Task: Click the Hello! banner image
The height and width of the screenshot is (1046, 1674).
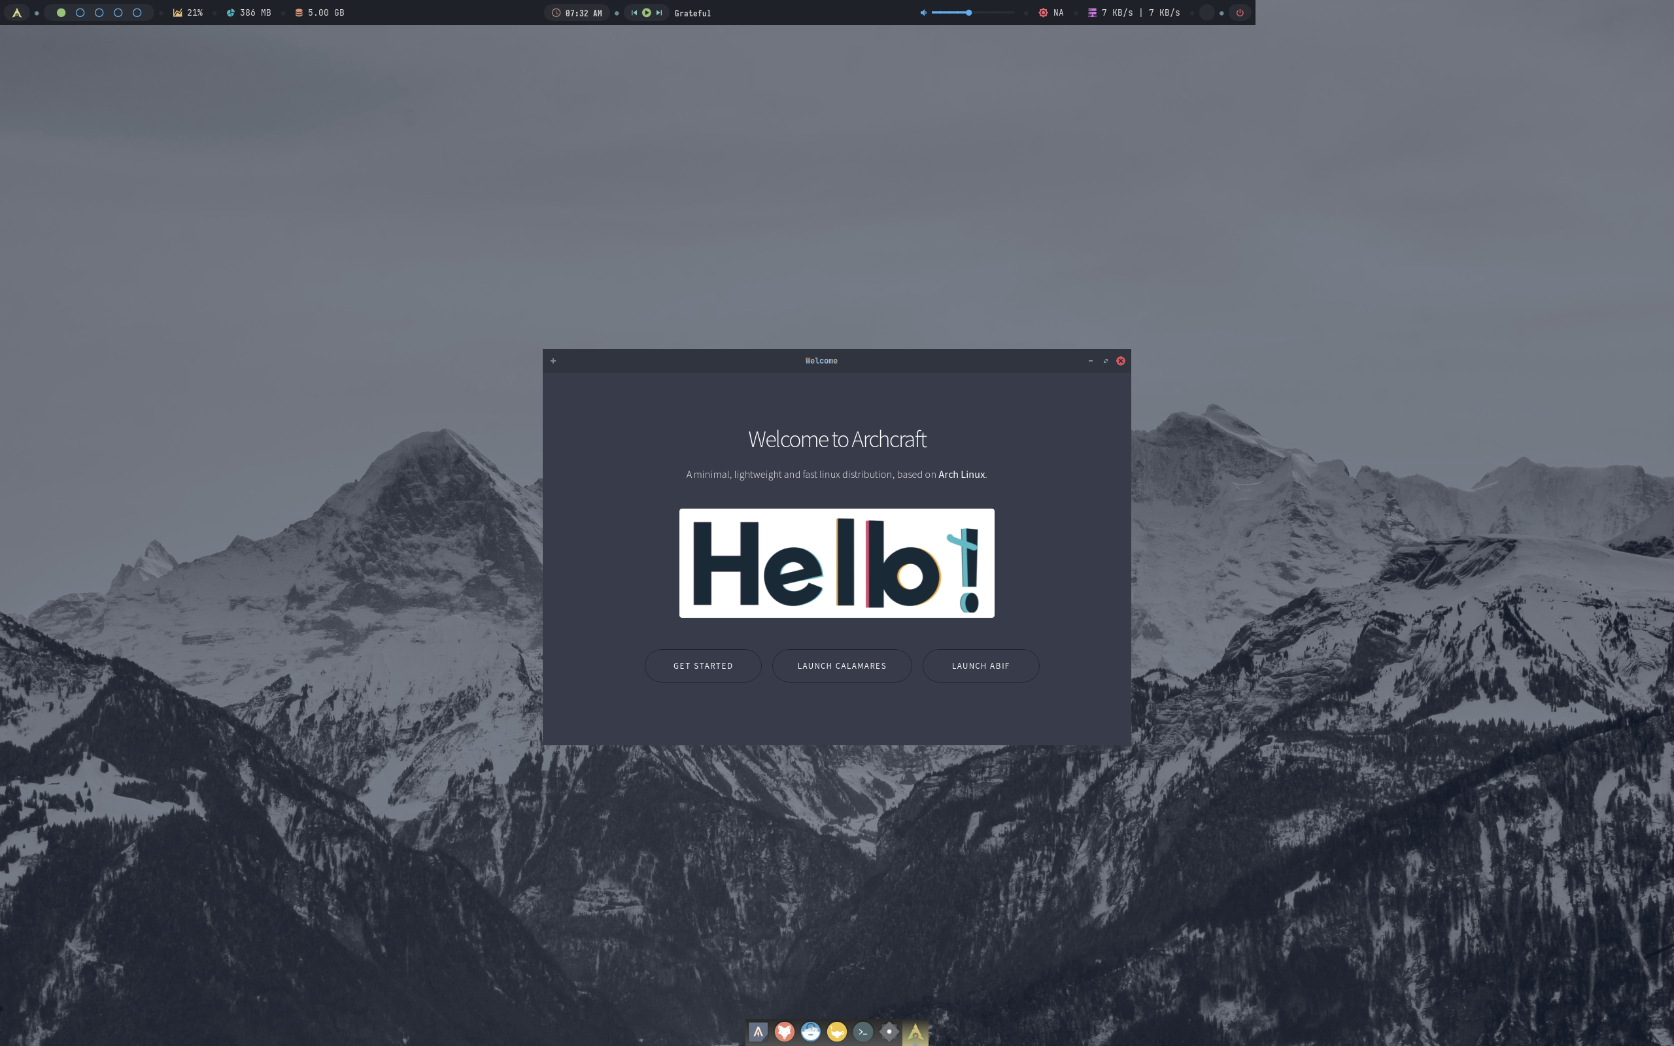Action: 837,563
